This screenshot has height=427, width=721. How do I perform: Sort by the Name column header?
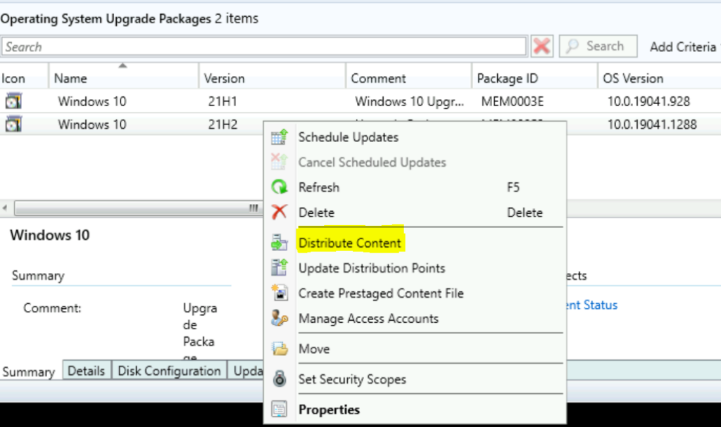[x=123, y=78]
